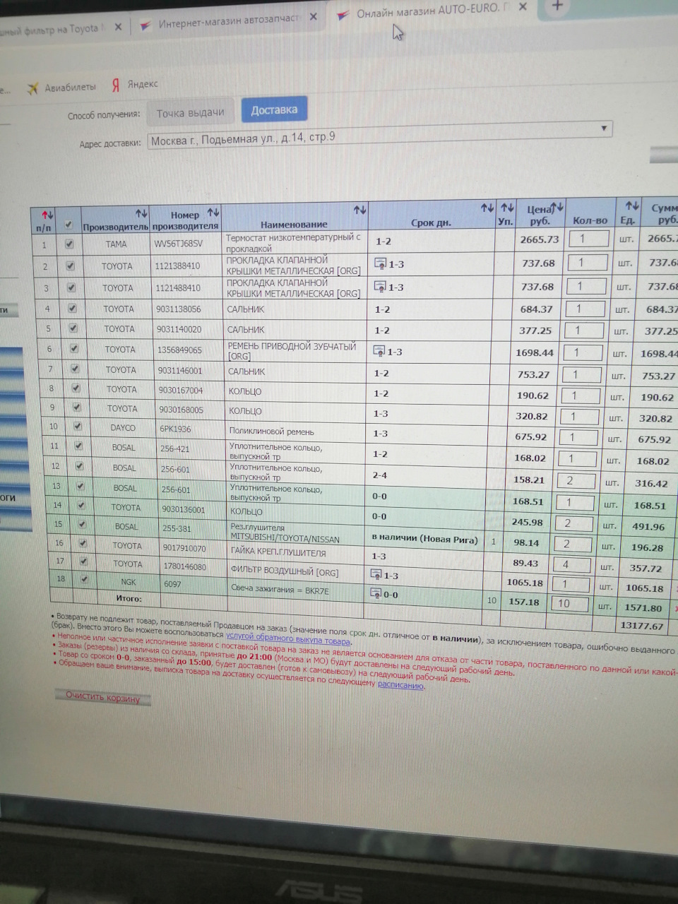Close the AUTO-EURO tab
Screen dimensions: 678x904
point(523,7)
